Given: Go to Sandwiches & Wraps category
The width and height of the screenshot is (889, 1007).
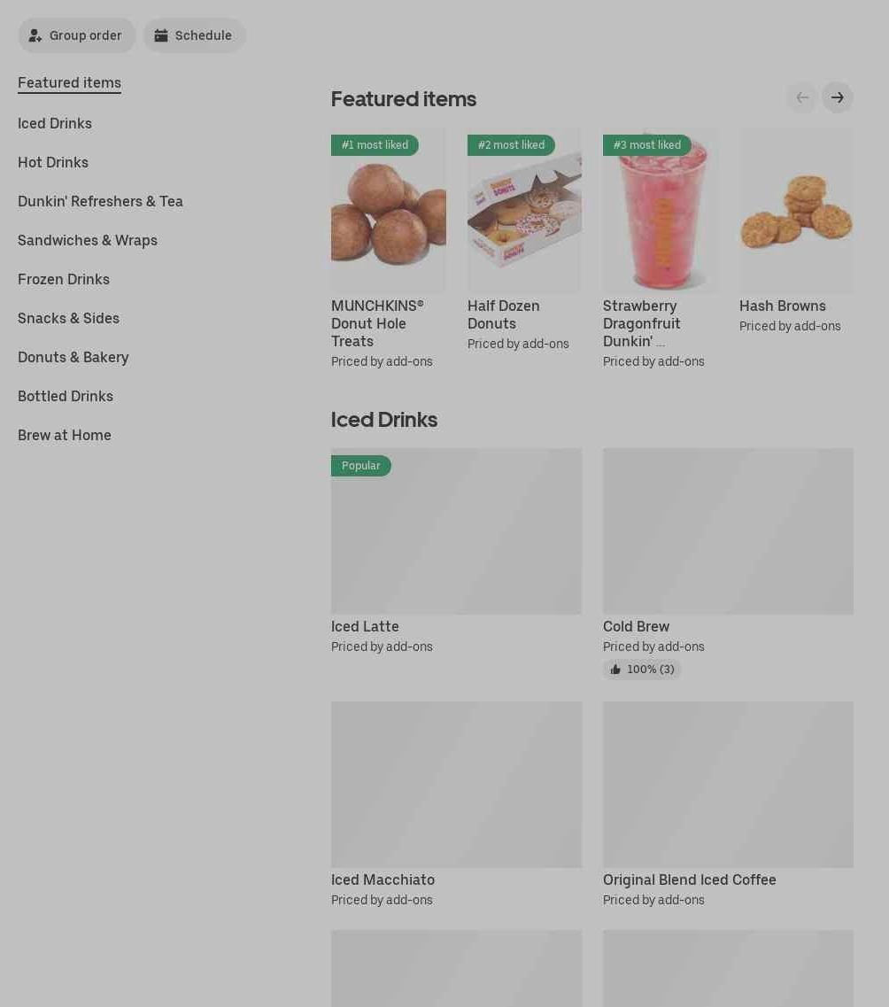Looking at the screenshot, I should tap(88, 240).
